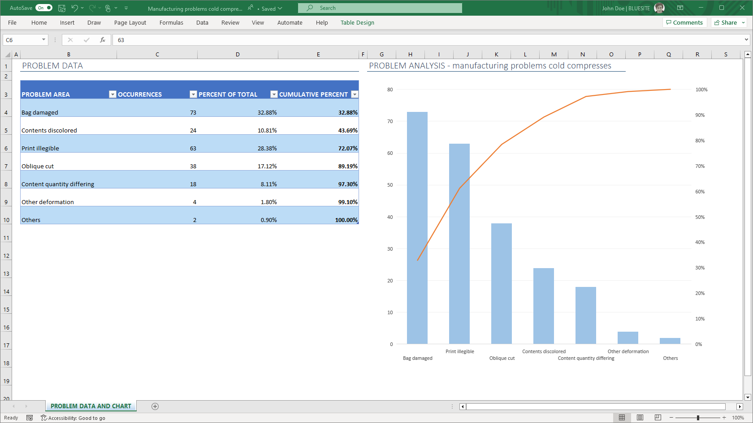Open the Draw tab
The width and height of the screenshot is (753, 423).
(x=94, y=22)
